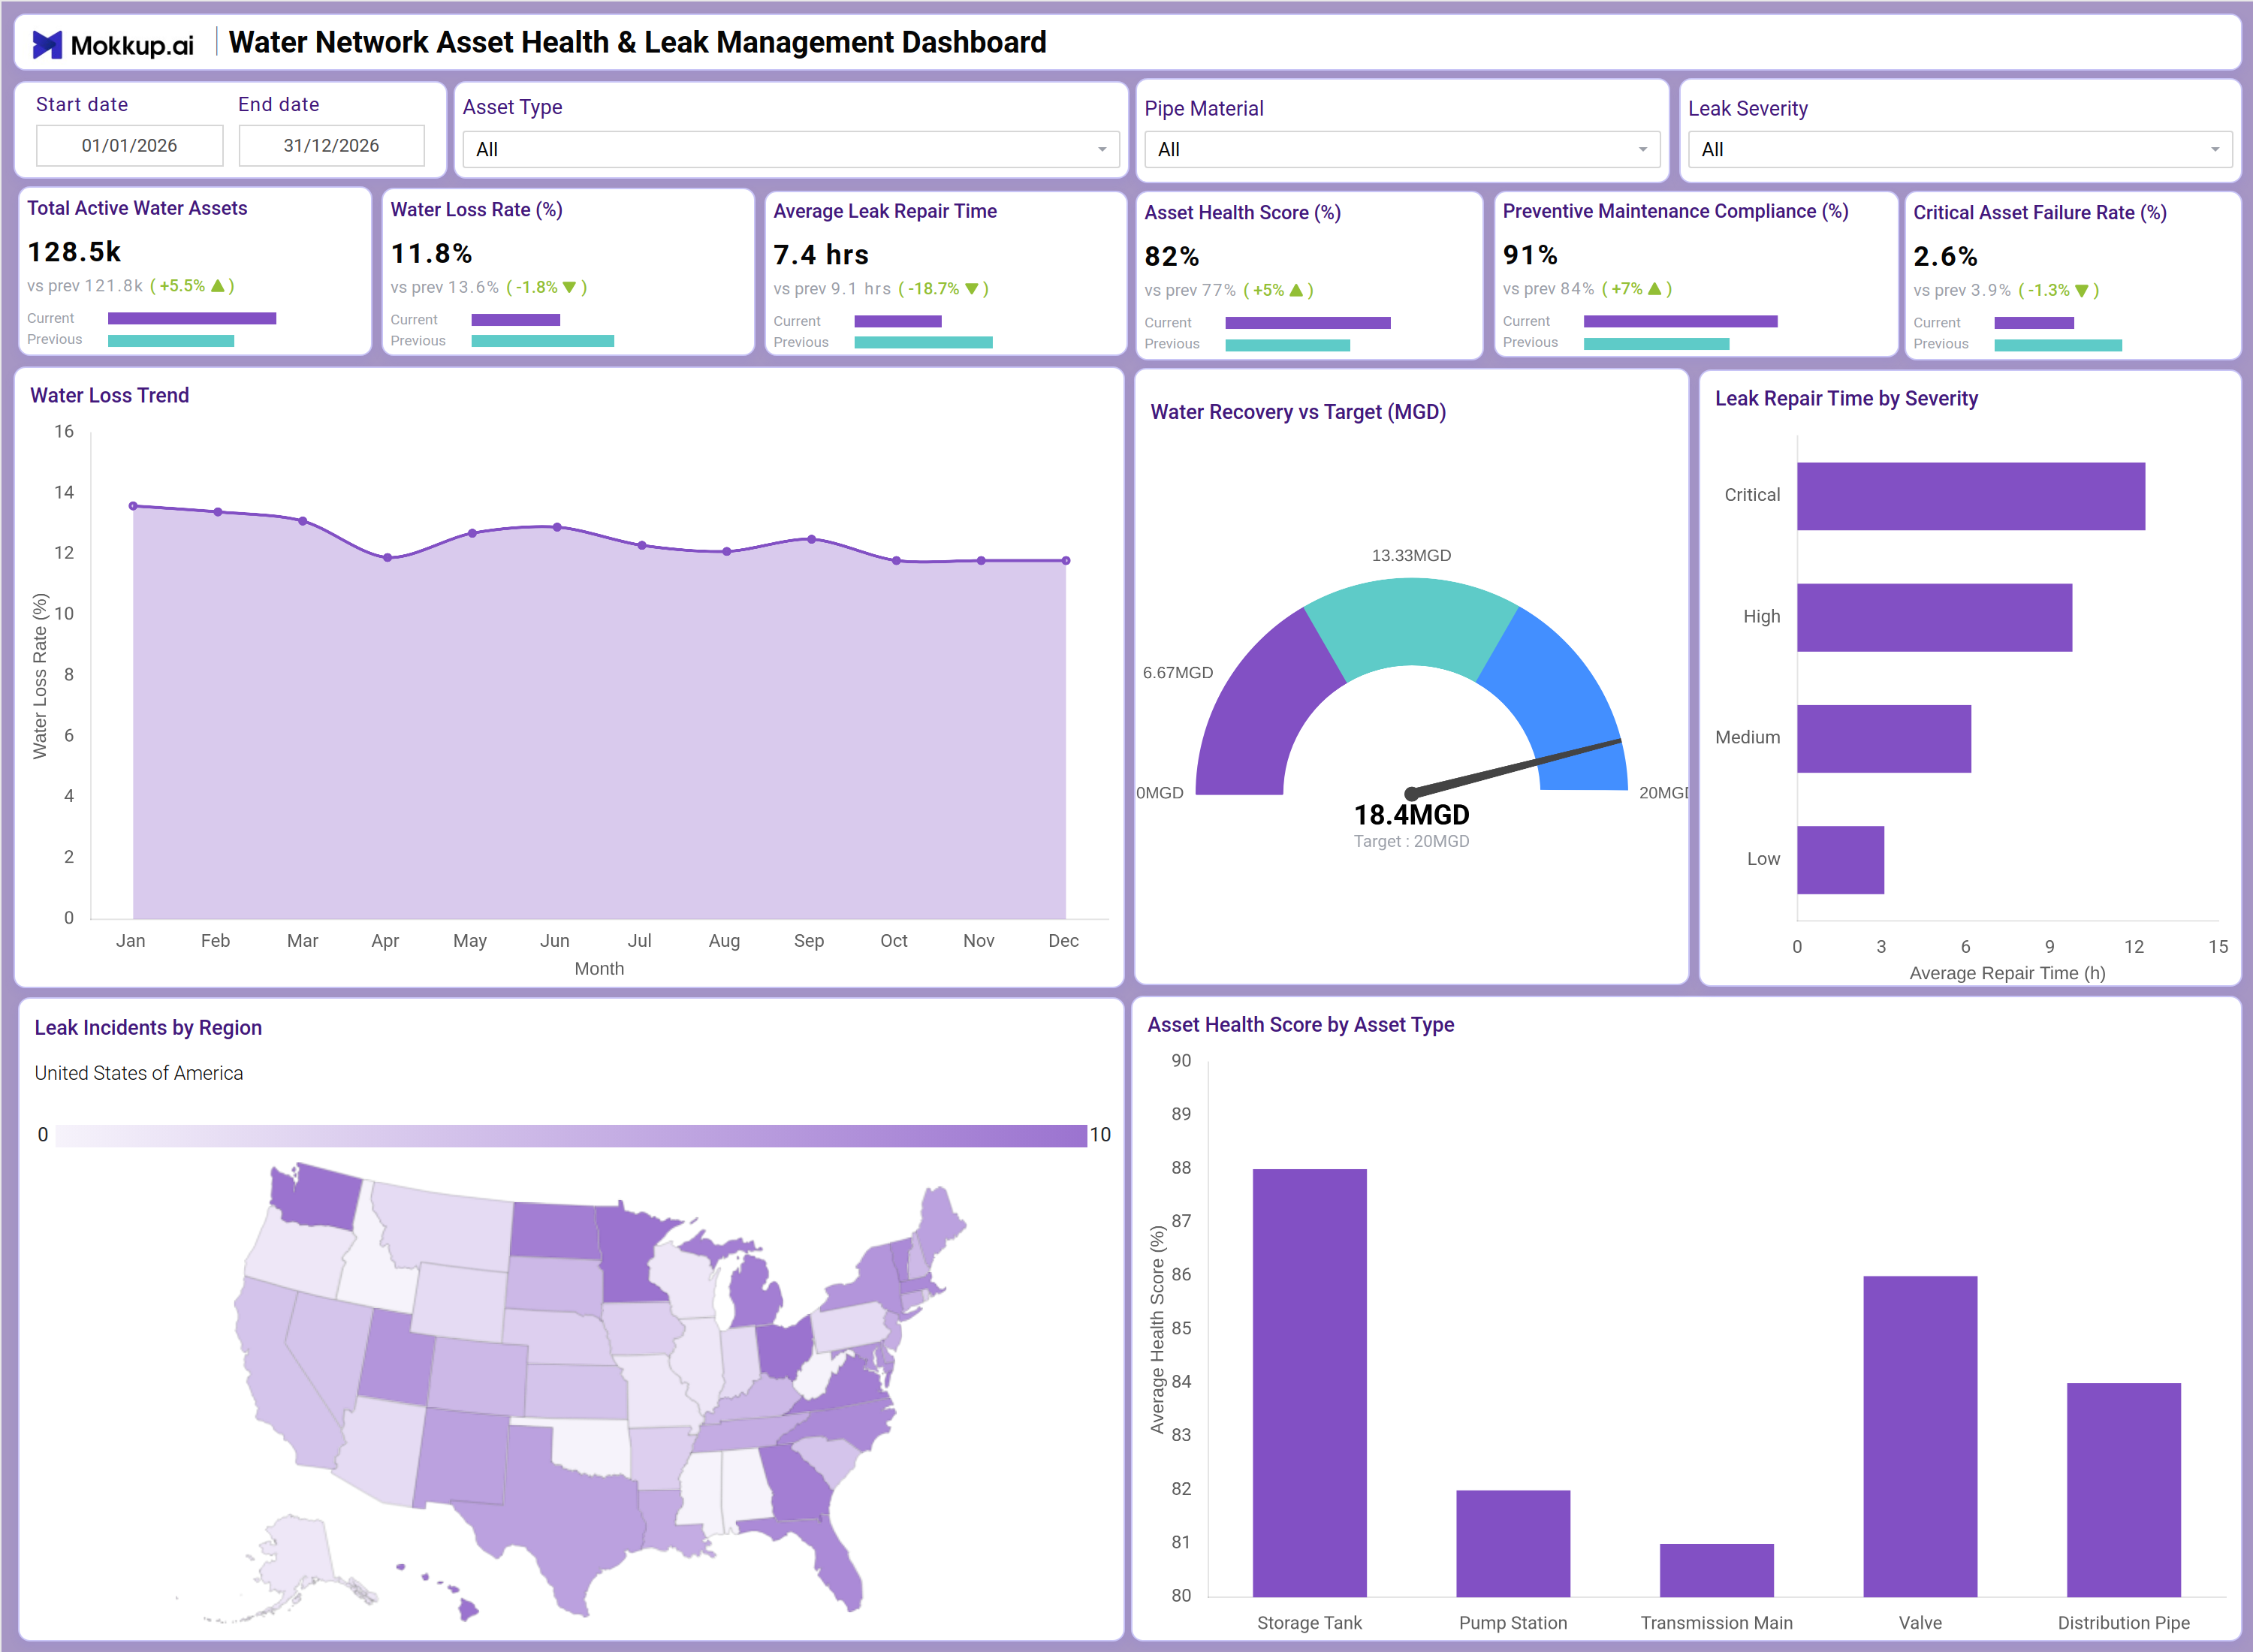Click the Target : 20MGD label

pyautogui.click(x=1411, y=842)
